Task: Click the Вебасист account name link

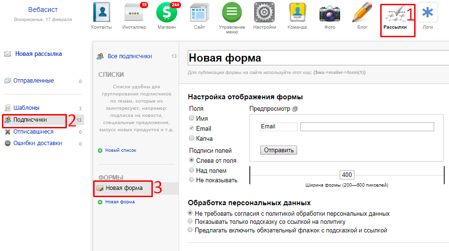Action: tap(43, 10)
